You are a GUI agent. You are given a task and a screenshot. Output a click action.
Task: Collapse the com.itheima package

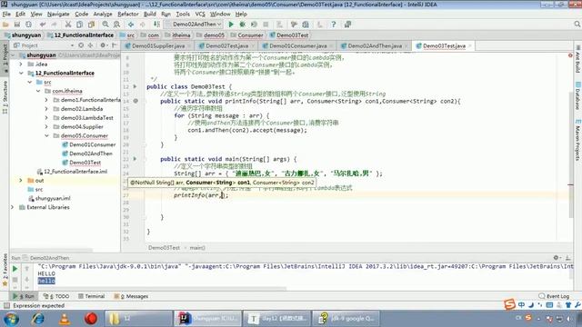[x=38, y=91]
